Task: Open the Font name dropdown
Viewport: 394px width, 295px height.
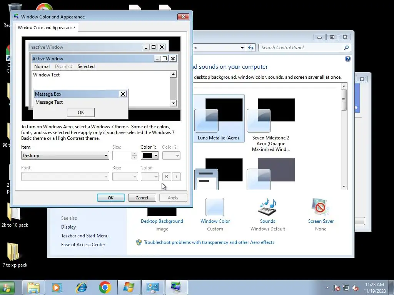Action: pos(65,177)
